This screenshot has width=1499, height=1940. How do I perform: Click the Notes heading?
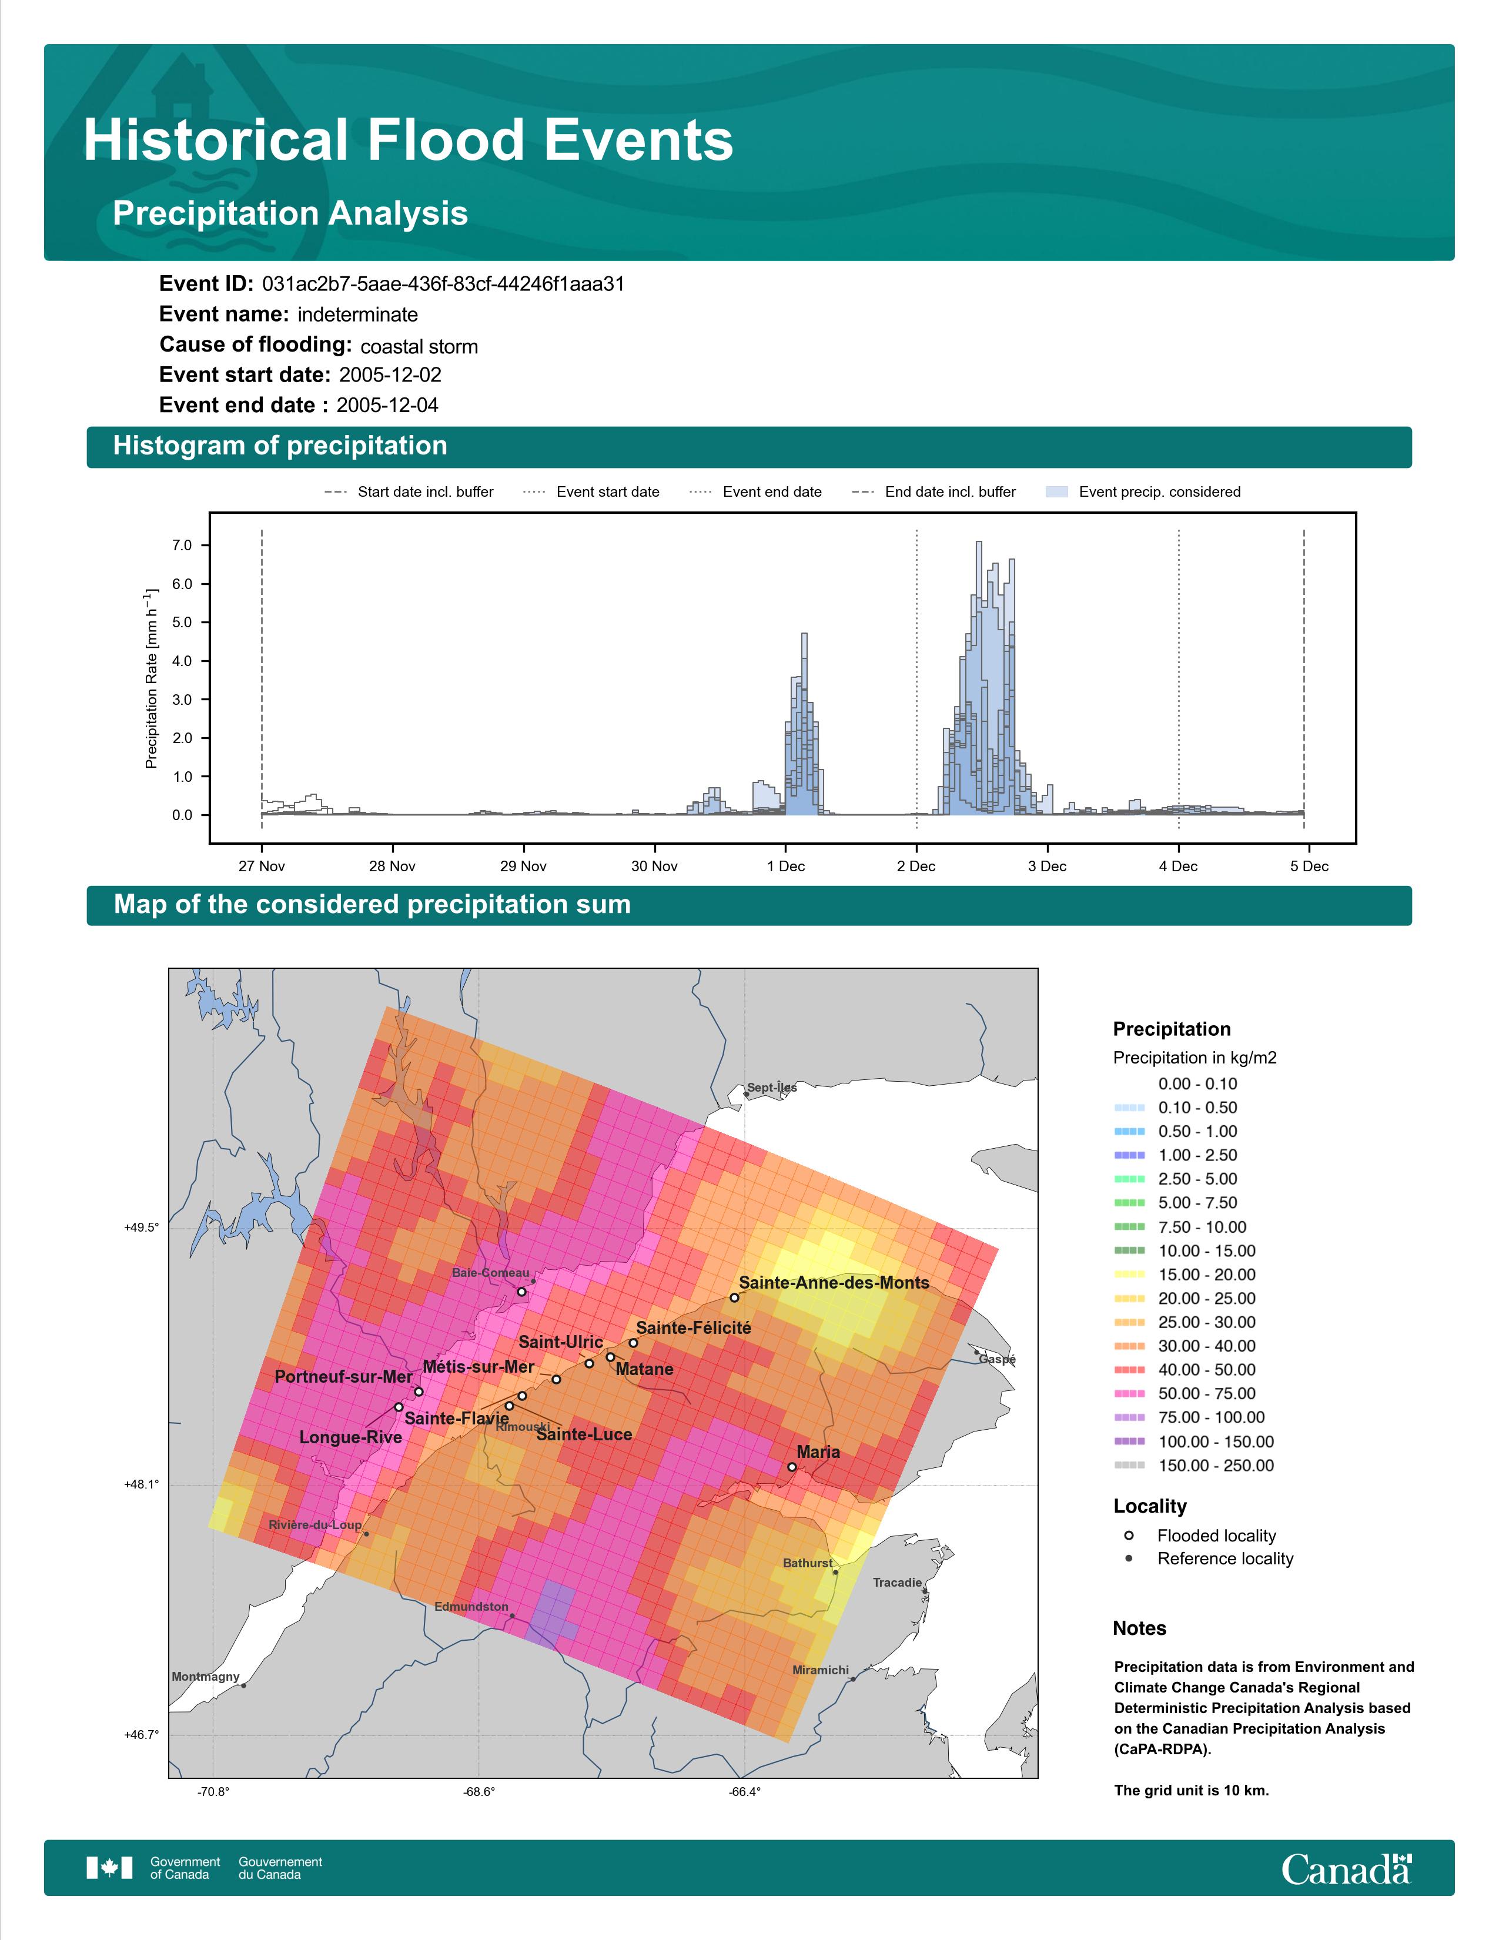[x=1139, y=1628]
